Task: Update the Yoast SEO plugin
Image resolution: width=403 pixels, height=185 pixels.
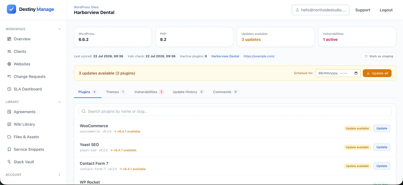Action: click(382, 147)
